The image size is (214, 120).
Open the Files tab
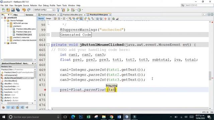click(16, 15)
